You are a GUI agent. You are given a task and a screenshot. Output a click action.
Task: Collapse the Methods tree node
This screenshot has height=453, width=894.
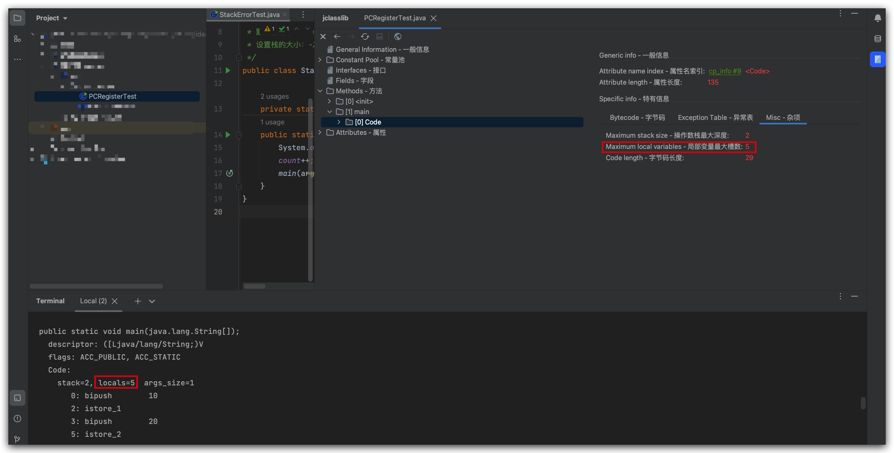point(320,91)
